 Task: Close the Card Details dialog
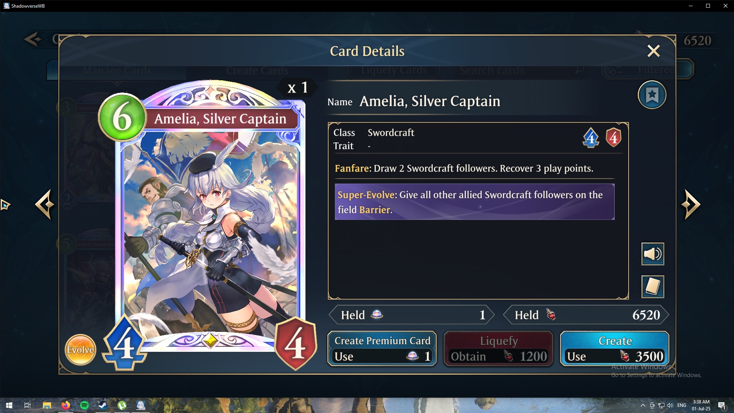653,51
